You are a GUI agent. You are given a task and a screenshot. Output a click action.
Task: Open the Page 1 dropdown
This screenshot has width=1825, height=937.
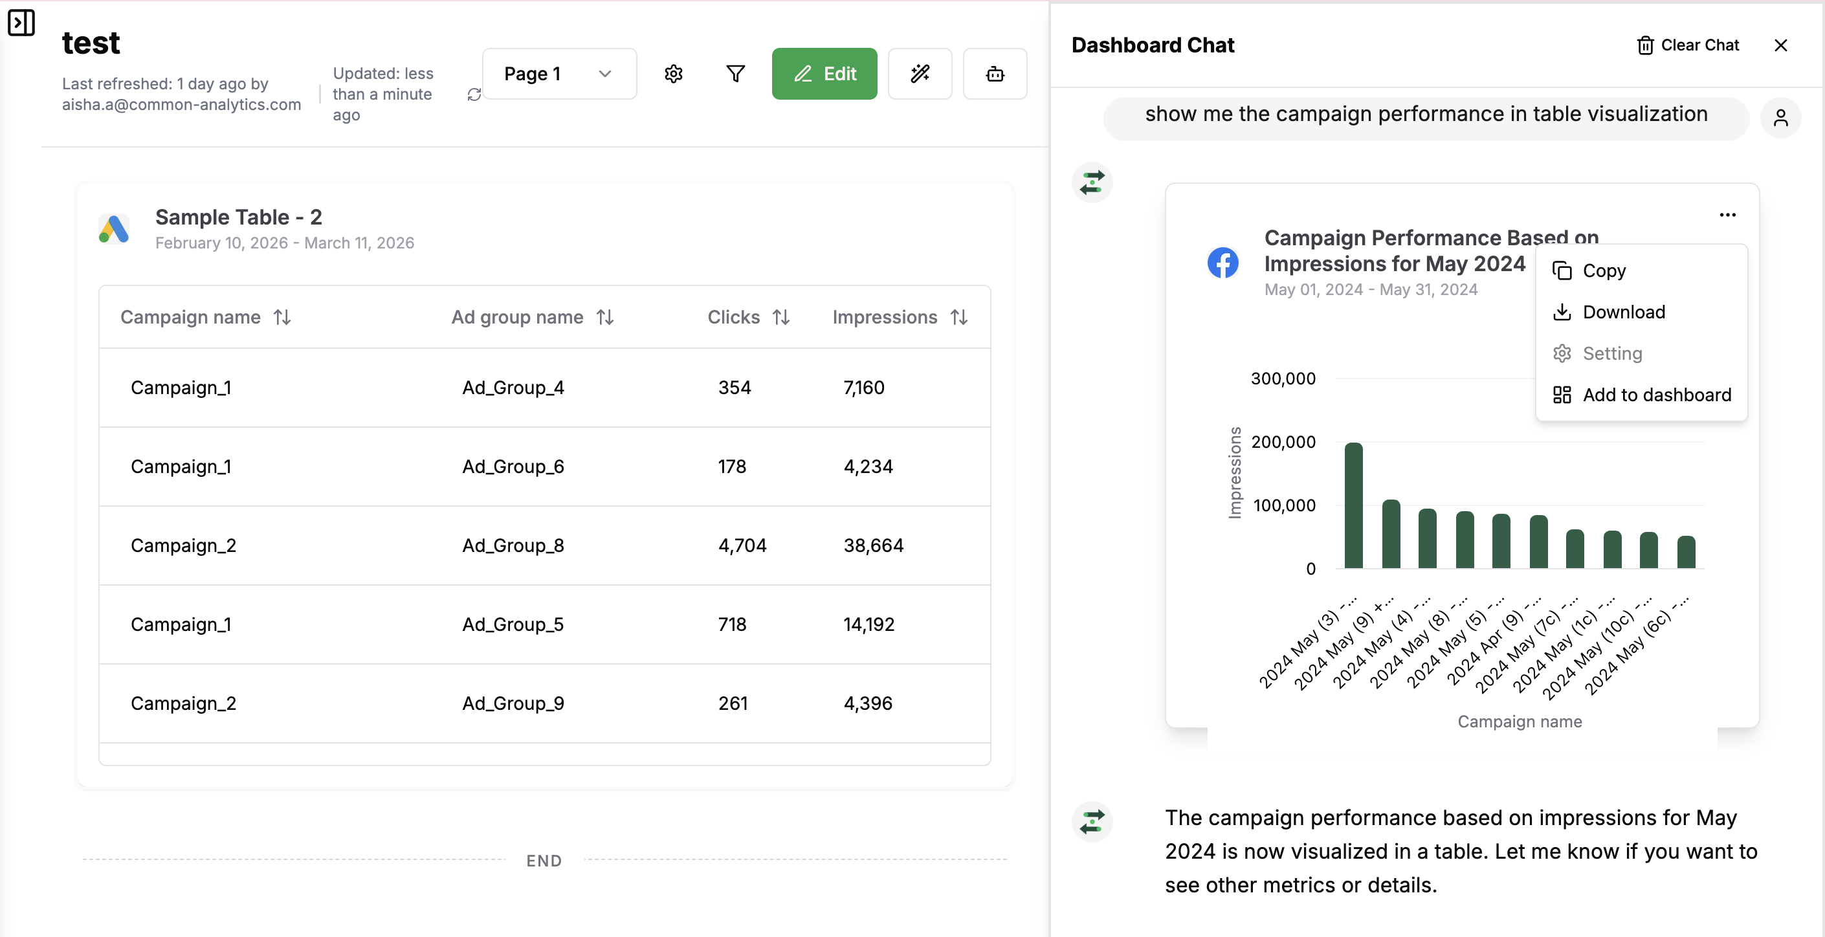559,74
